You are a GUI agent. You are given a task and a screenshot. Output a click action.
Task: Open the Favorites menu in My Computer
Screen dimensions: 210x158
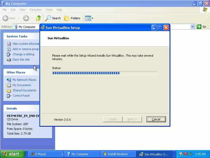pyautogui.click(x=35, y=10)
